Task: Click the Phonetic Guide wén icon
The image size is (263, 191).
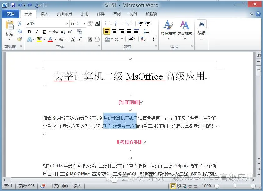Action: tap(90, 23)
